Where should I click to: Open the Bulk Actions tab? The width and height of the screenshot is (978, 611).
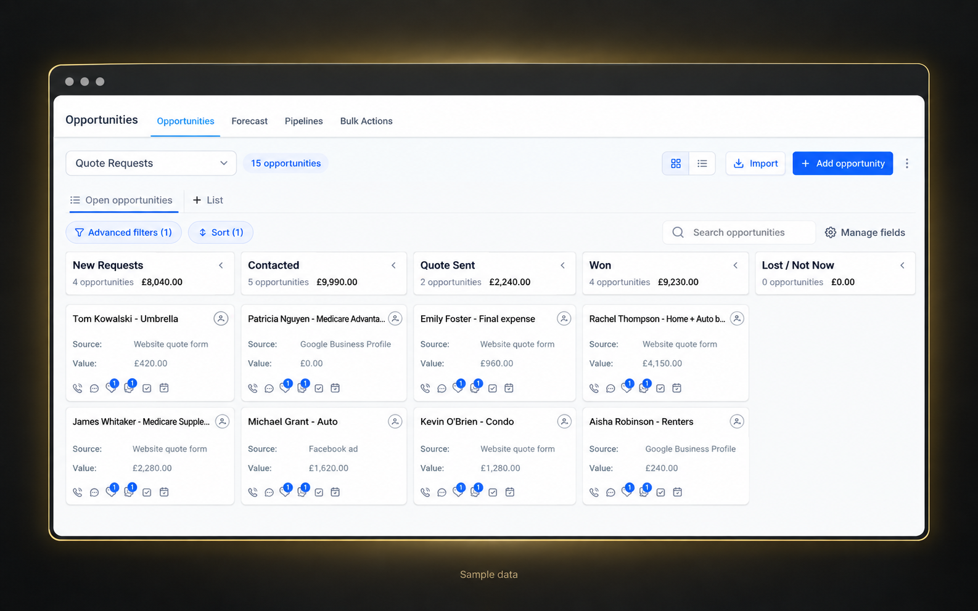[x=366, y=121]
